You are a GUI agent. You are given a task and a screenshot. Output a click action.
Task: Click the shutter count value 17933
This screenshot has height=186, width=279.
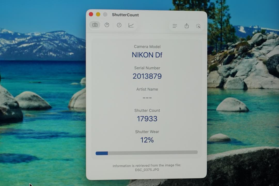pos(147,119)
